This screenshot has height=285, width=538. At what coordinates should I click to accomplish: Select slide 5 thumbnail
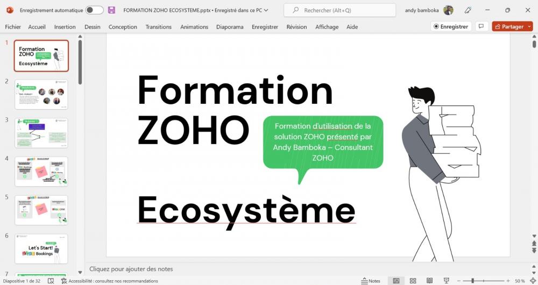point(41,210)
